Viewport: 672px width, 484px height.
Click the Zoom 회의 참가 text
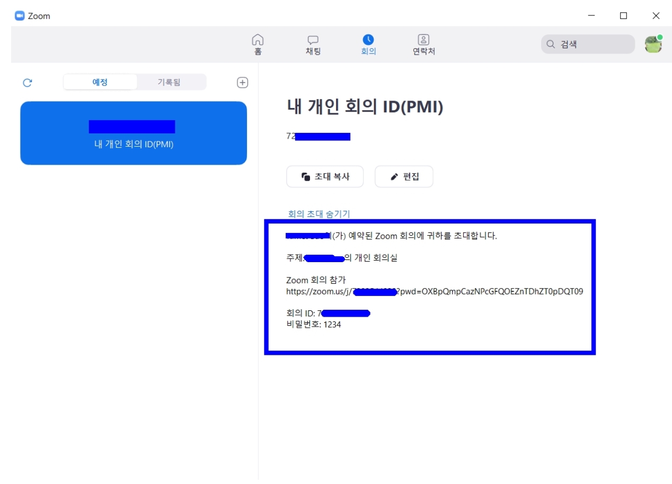[316, 280]
